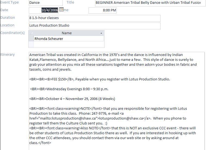Screen dimensions: 206x150
Task: Click the empty area below Rhonda Scheurer row
Action: (67, 44)
